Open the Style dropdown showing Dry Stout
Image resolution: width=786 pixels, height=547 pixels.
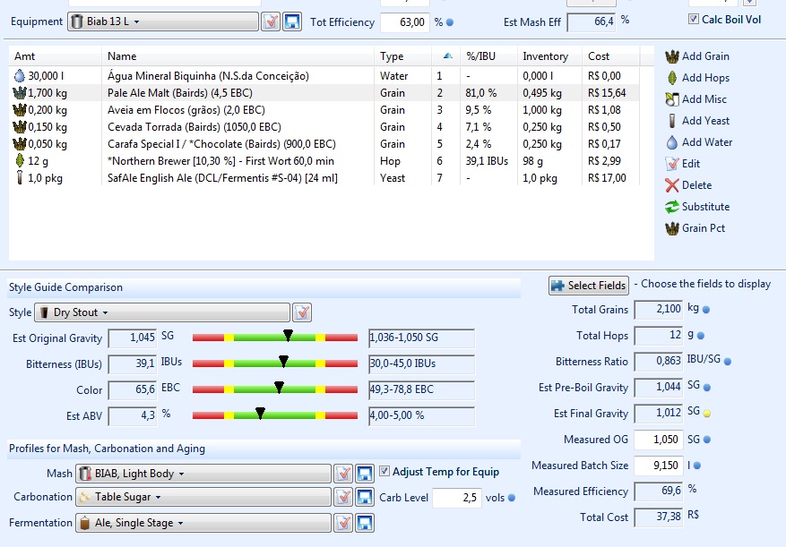coord(162,312)
